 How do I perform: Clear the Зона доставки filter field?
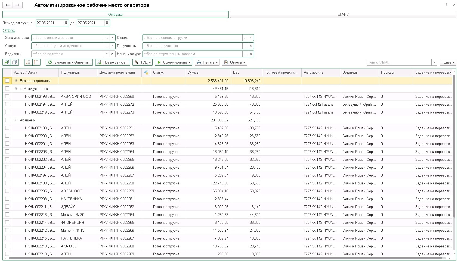click(x=112, y=38)
